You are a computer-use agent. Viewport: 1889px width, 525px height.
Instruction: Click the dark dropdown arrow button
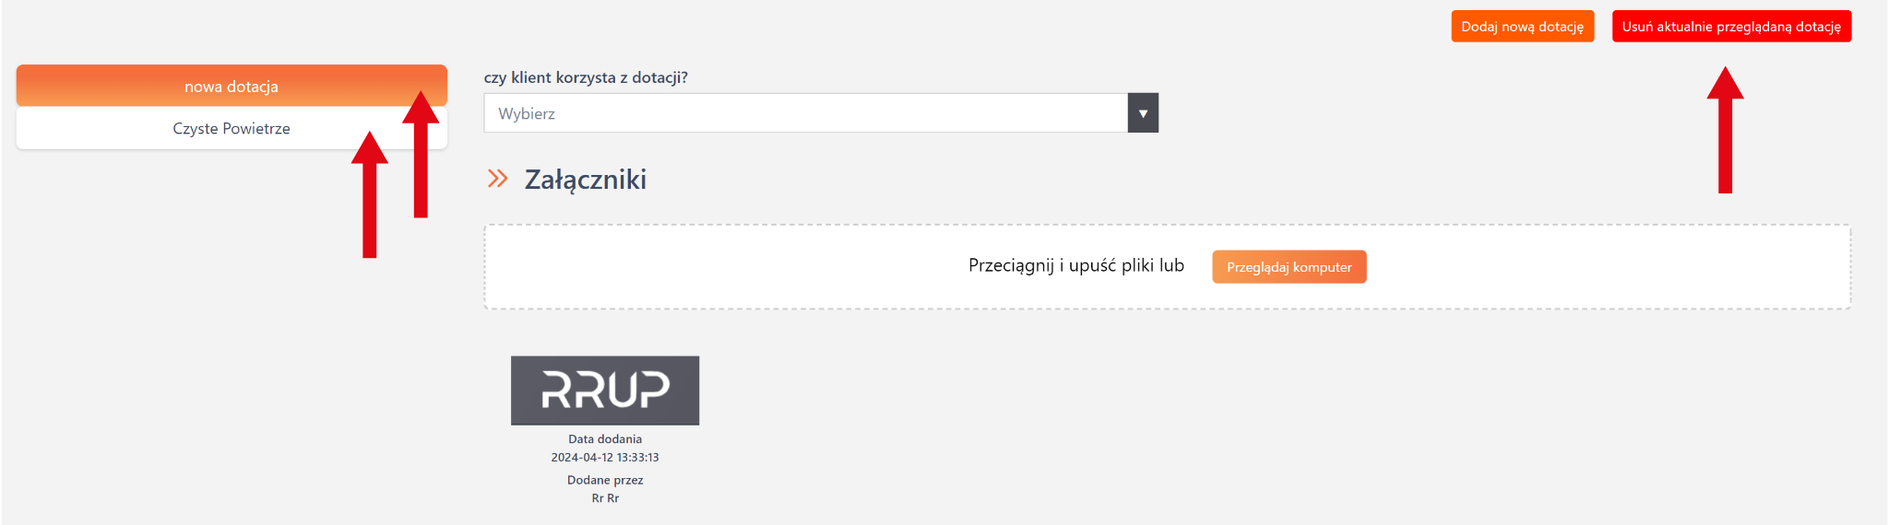tap(1143, 113)
